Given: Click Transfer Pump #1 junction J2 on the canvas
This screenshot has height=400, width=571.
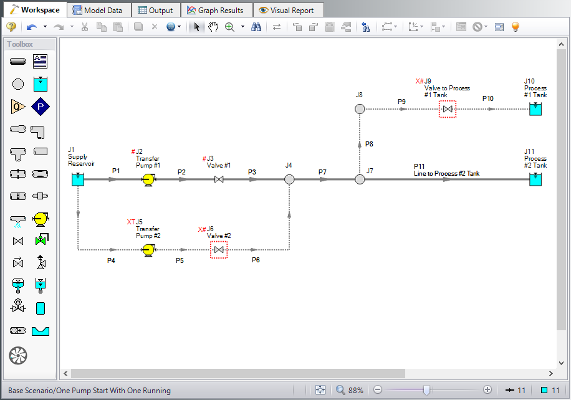Looking at the screenshot, I should coord(148,179).
